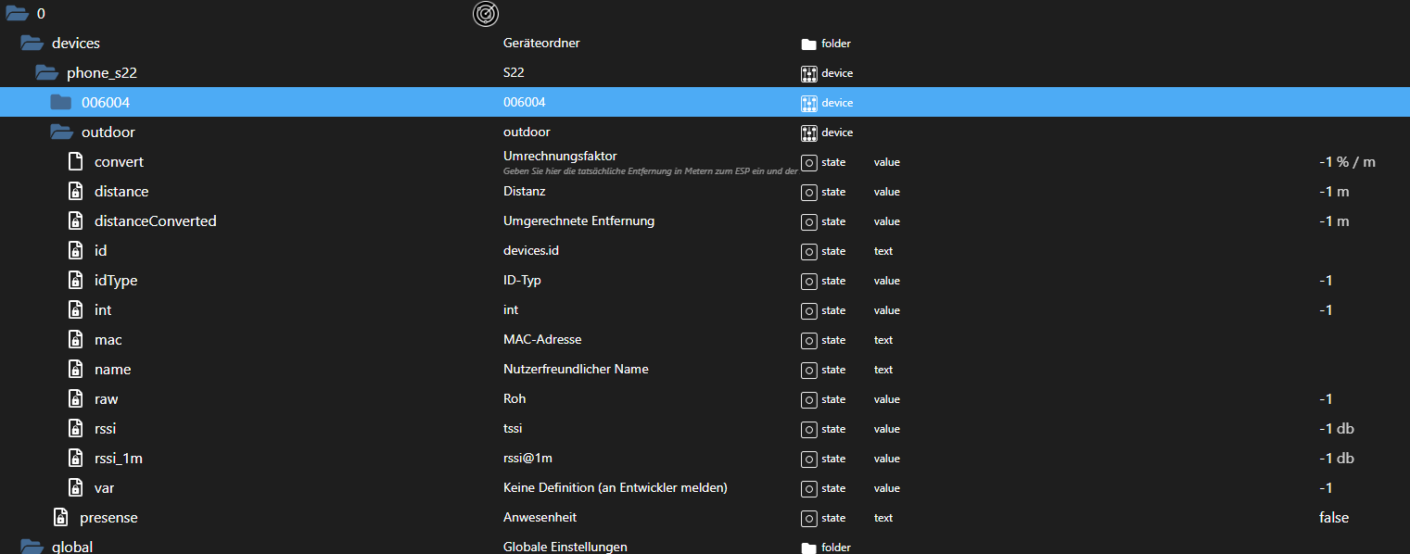Collapse the outdoor device folder
1410x554 pixels.
click(62, 132)
